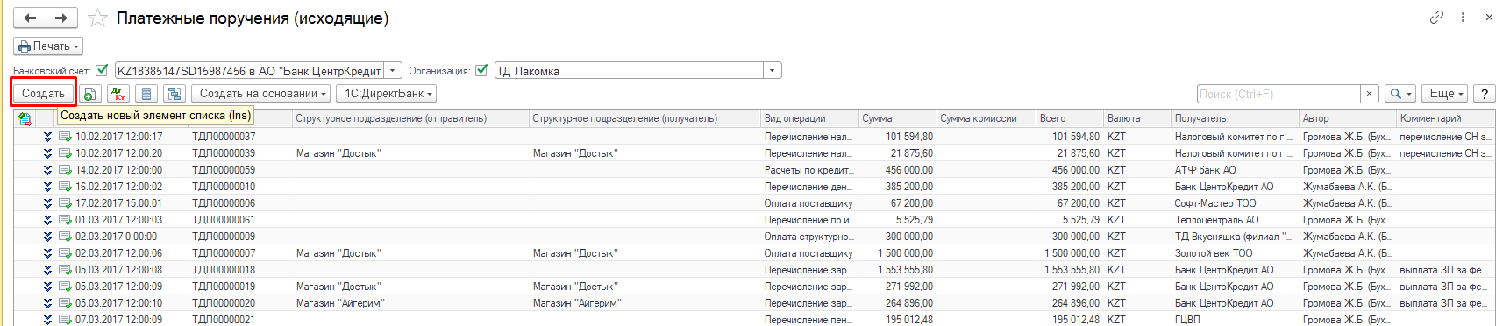Viewport: 1510px width, 326px height.
Task: Open the Создать на основании dropdown
Action: click(x=261, y=94)
